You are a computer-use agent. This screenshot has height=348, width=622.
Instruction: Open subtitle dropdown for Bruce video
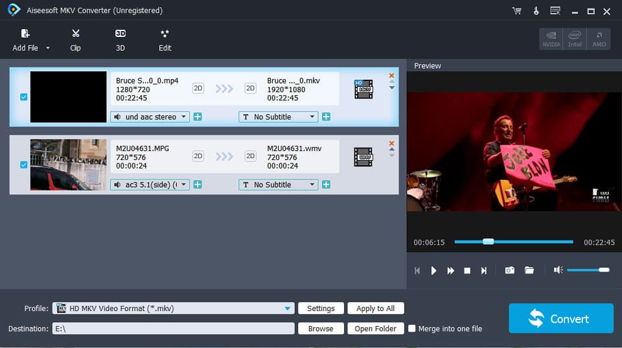(x=278, y=117)
